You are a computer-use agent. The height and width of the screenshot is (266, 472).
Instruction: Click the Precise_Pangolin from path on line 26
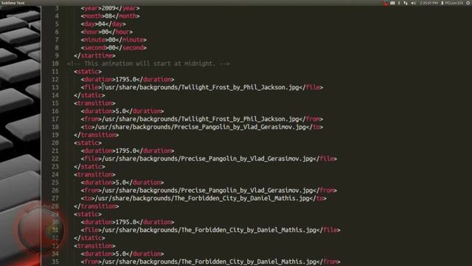tap(207, 191)
